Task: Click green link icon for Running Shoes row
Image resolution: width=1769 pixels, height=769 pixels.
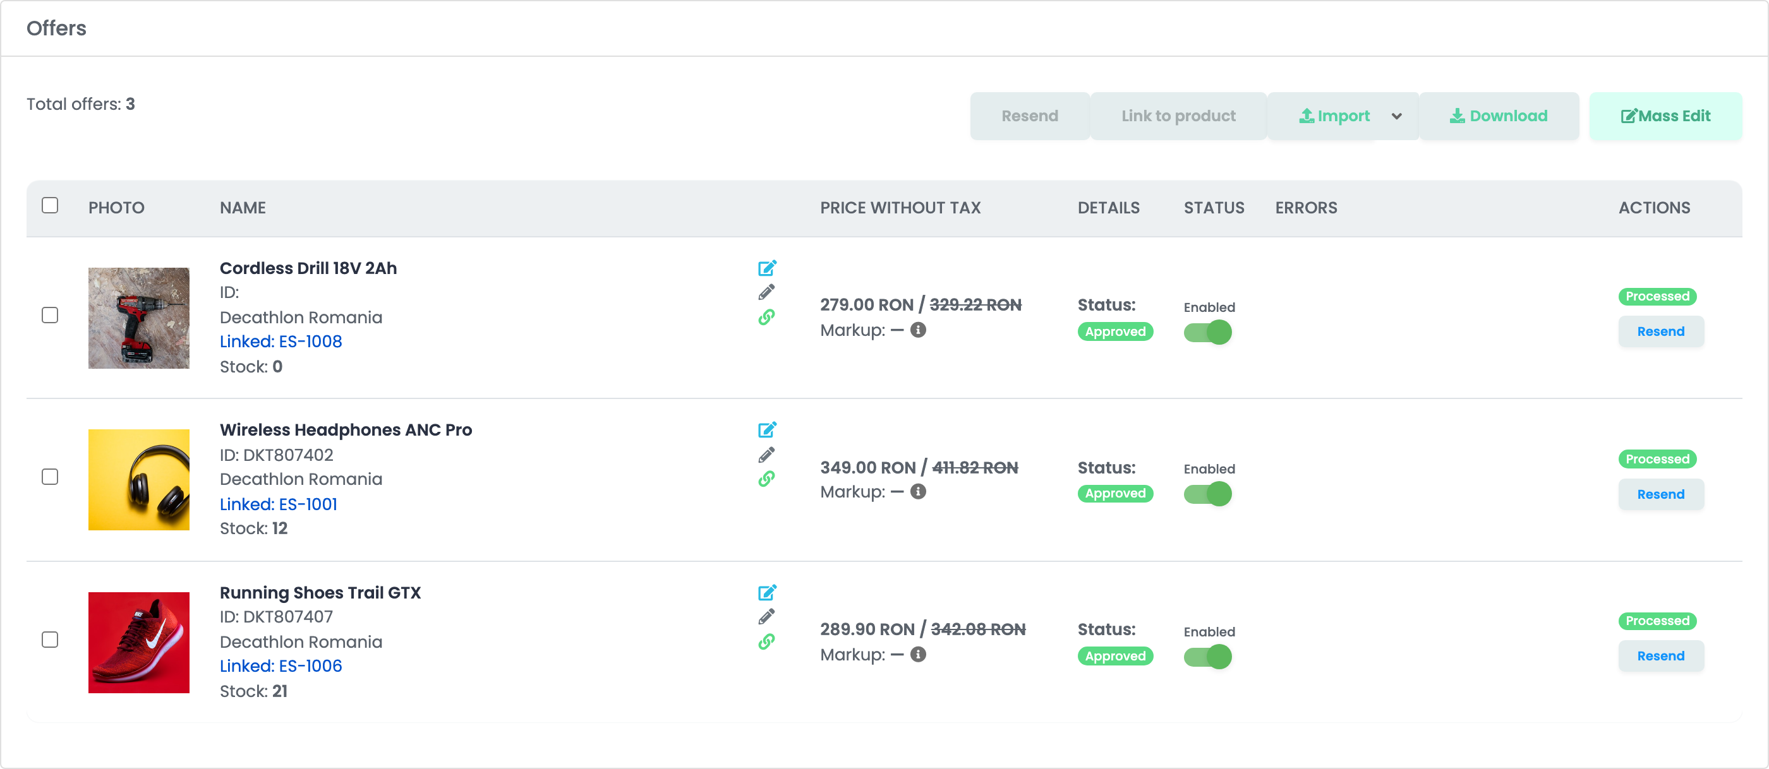Action: [766, 641]
